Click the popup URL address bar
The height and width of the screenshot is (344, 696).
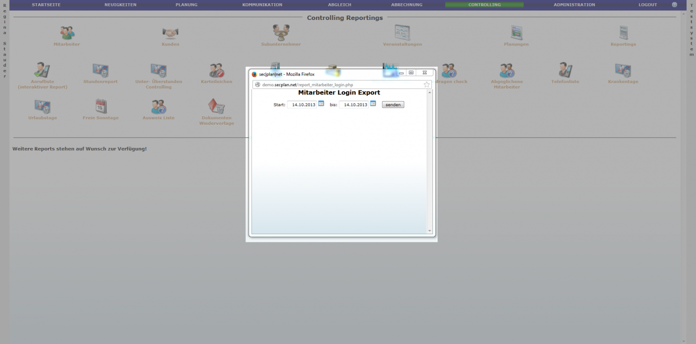pyautogui.click(x=342, y=85)
